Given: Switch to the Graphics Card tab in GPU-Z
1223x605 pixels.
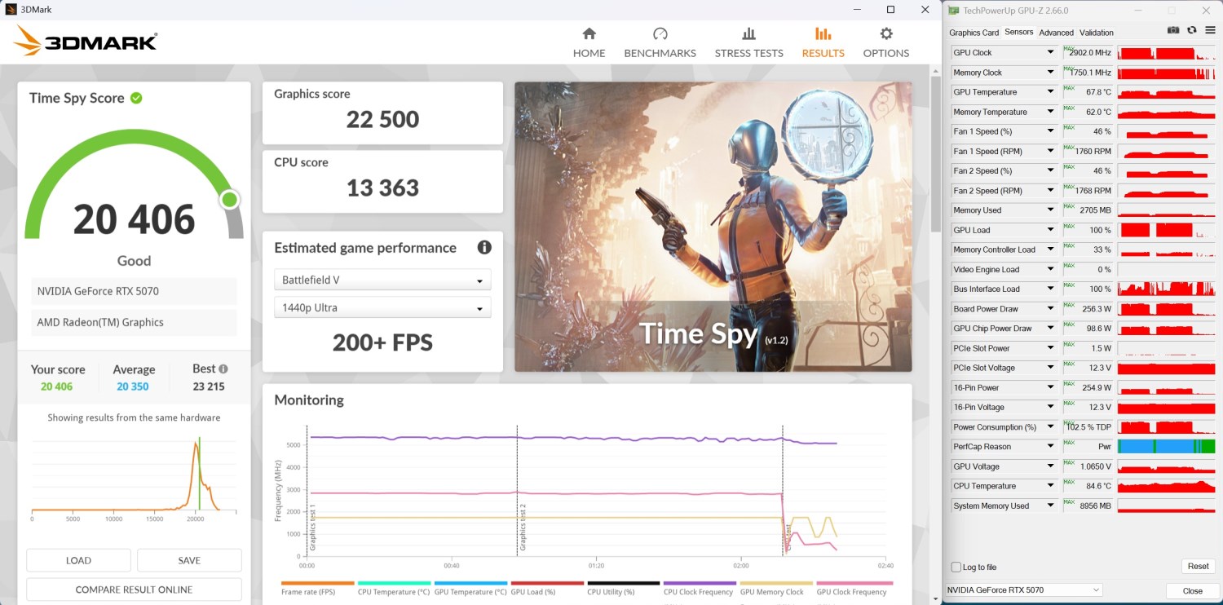Looking at the screenshot, I should (974, 33).
